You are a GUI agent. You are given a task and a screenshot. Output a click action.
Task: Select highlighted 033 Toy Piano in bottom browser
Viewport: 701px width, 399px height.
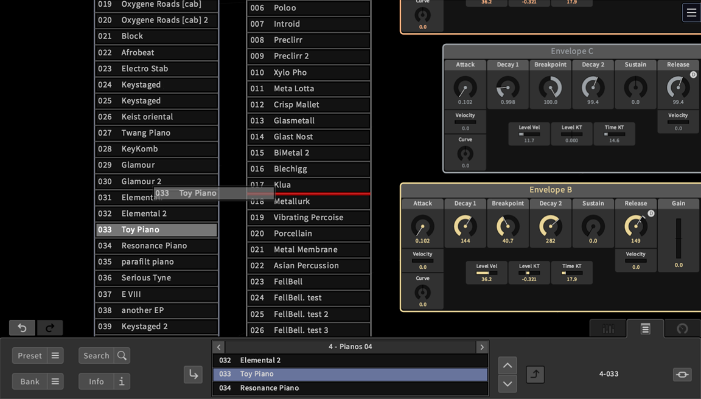click(350, 374)
